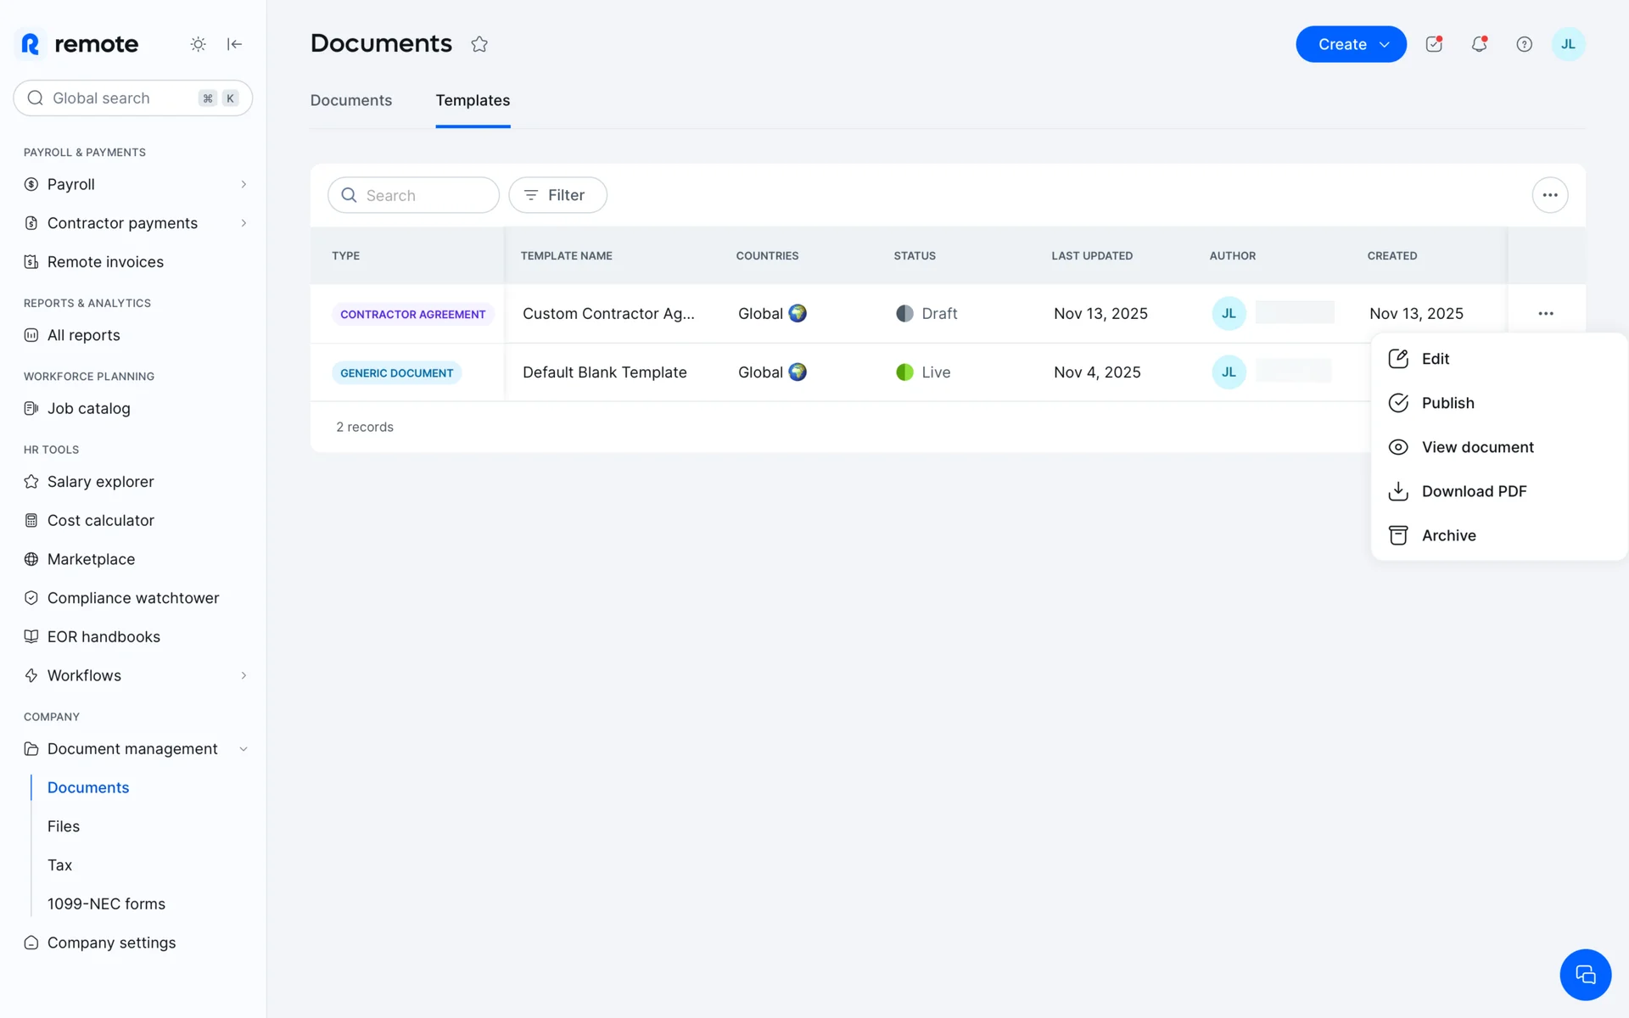Click the JL profile avatar top right

pyautogui.click(x=1568, y=44)
